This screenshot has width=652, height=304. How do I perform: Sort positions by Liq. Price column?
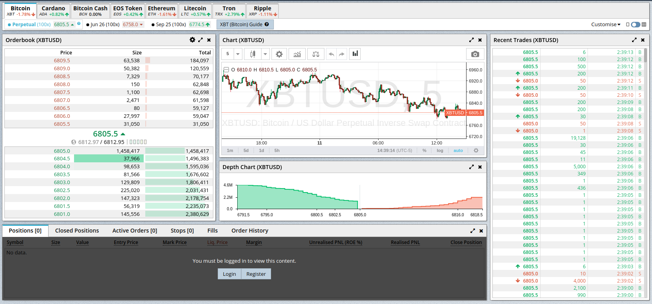[x=217, y=242]
